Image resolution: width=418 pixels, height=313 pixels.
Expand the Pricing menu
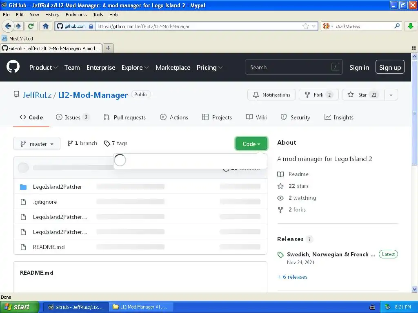(x=209, y=68)
